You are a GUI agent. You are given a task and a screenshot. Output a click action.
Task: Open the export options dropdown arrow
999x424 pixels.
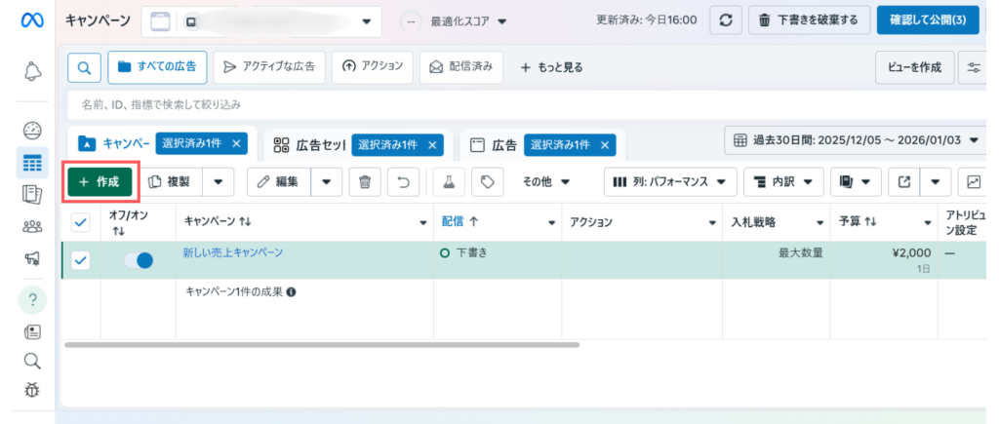point(936,181)
